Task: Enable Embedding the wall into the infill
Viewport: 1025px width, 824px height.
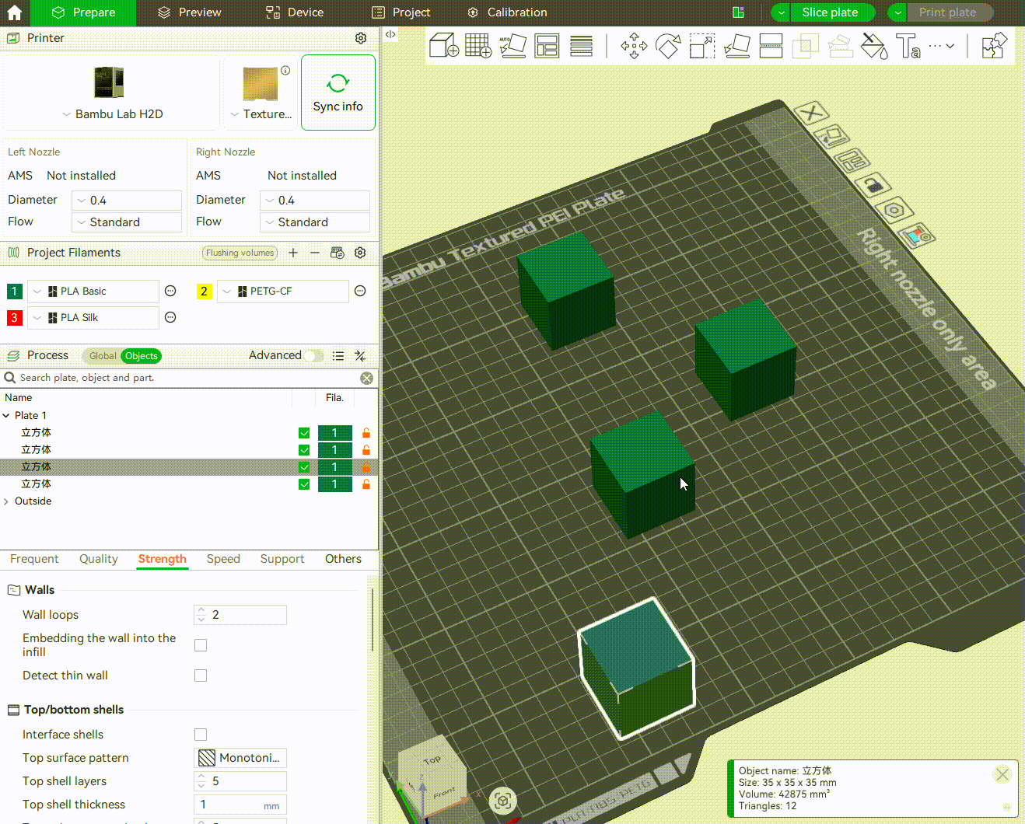Action: click(201, 645)
